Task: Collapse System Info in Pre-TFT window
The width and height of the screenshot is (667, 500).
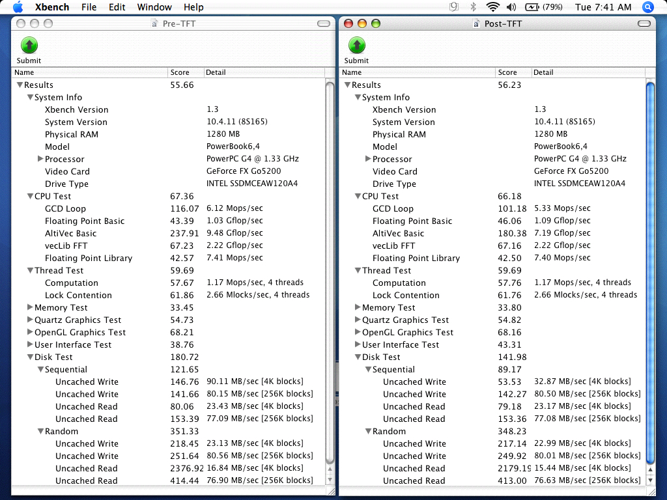Action: 30,97
